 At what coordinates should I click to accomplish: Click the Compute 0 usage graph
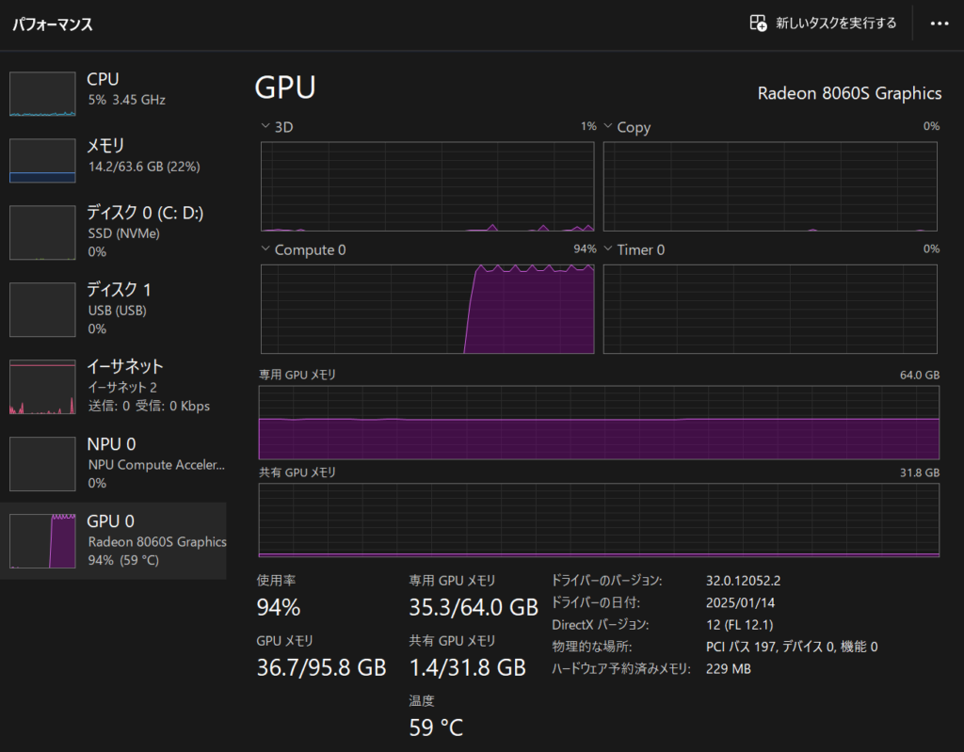[x=427, y=310]
